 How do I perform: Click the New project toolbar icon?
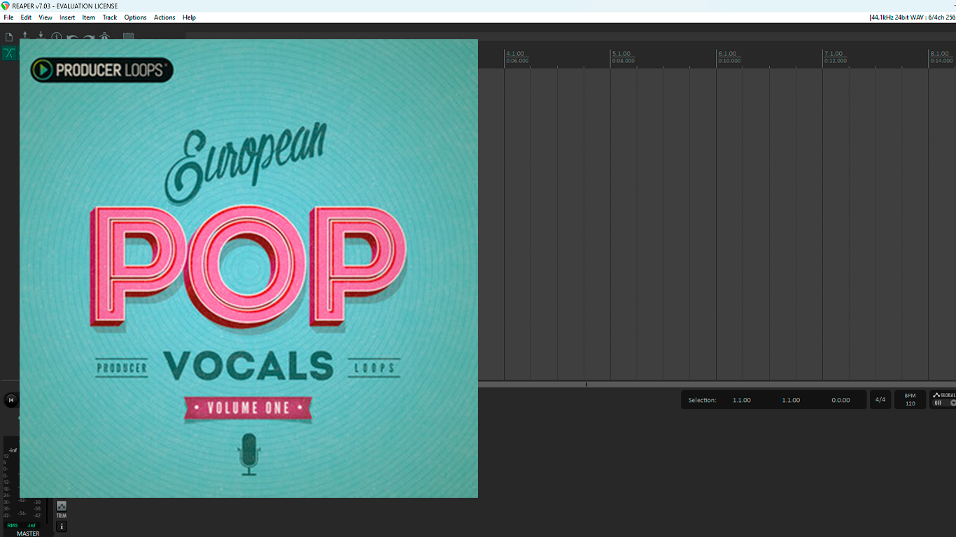tap(9, 36)
